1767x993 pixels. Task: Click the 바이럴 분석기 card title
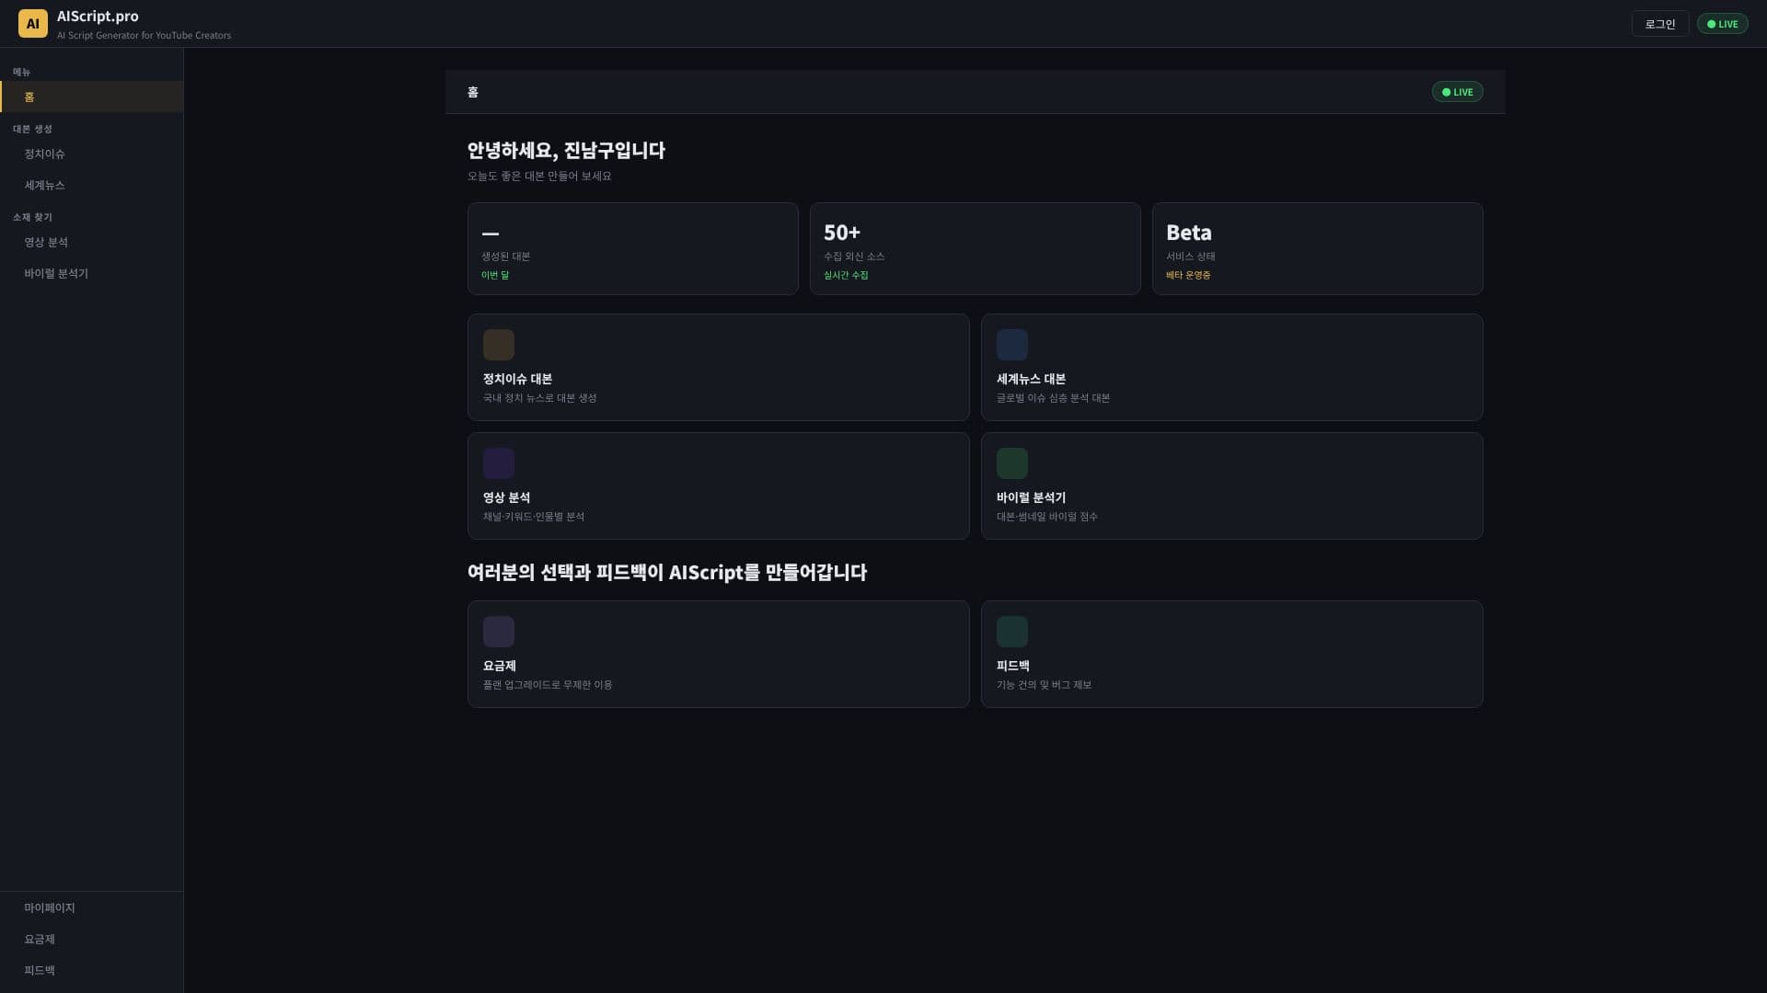pos(1031,497)
